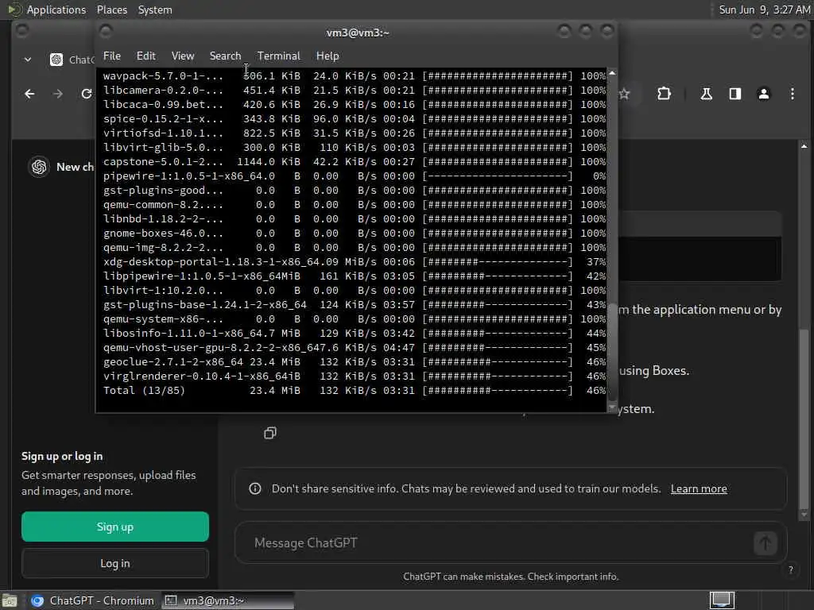Click the Chromium window menu button
This screenshot has width=814, height=610.
pos(21,31)
